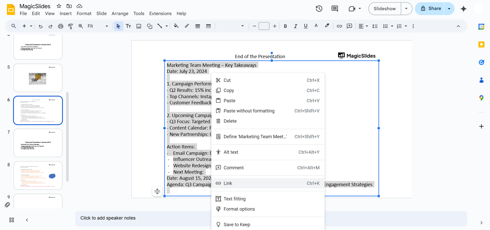The image size is (490, 230).
Task: Toggle italic formatting
Action: click(295, 26)
